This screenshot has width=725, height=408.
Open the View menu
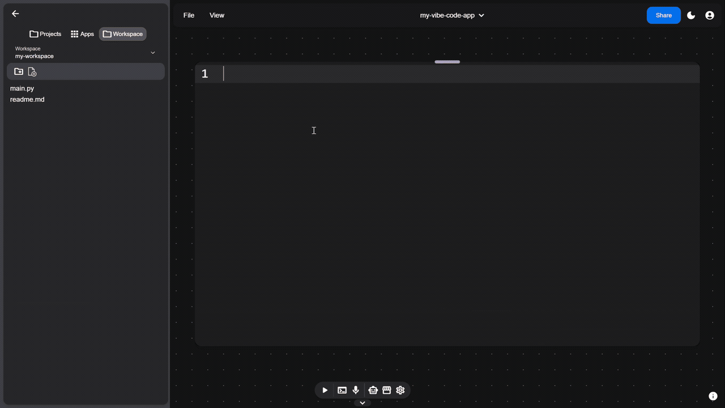click(216, 15)
